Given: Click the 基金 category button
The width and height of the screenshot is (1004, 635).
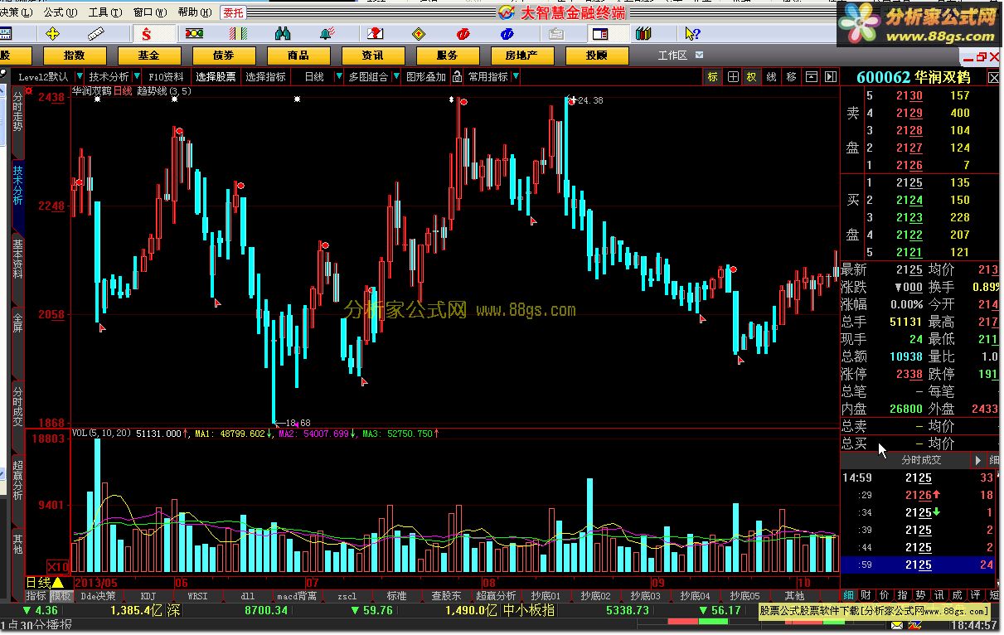Looking at the screenshot, I should tap(149, 56).
